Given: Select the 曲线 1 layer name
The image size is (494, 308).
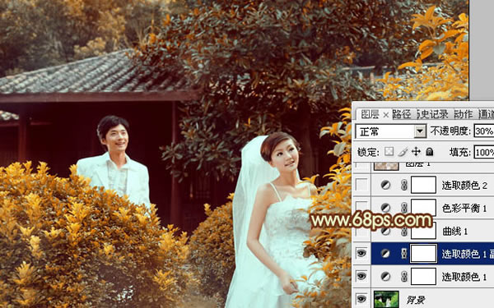Looking at the screenshot, I should (455, 232).
